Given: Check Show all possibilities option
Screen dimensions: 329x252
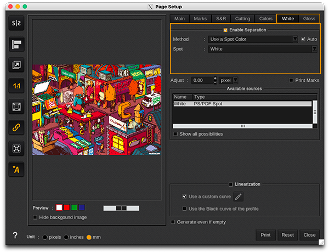Looking at the screenshot, I should tap(175, 134).
